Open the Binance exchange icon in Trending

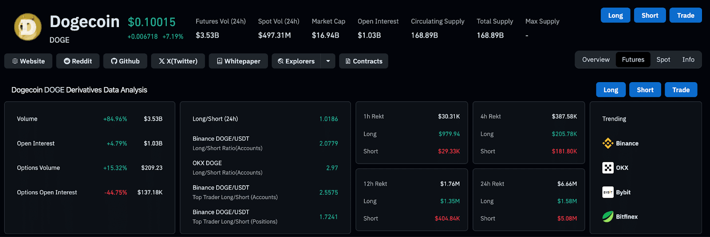pos(607,143)
